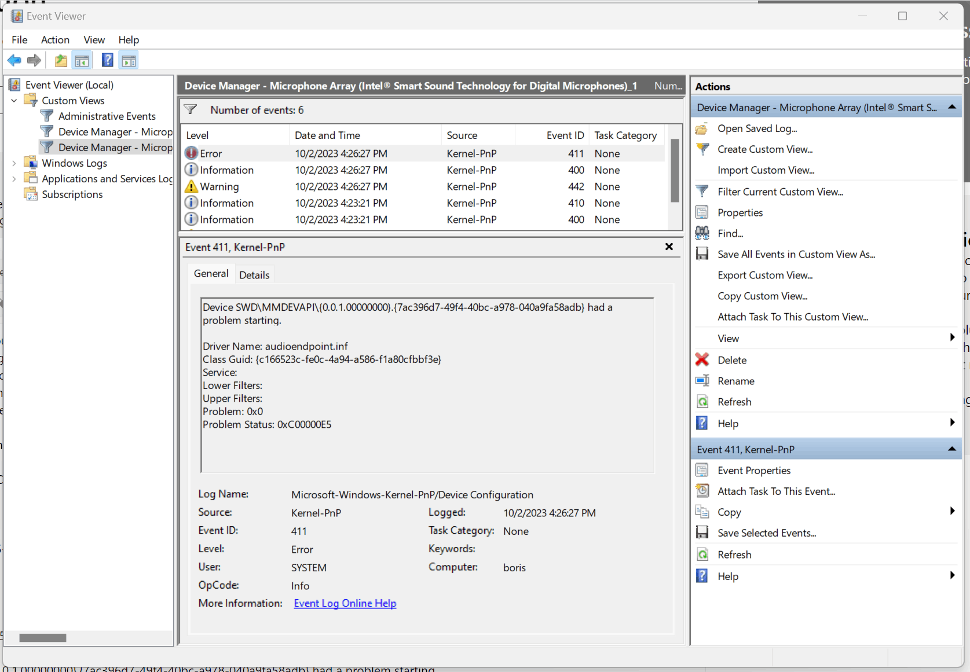Click the Save All Events floppy icon

pos(702,254)
